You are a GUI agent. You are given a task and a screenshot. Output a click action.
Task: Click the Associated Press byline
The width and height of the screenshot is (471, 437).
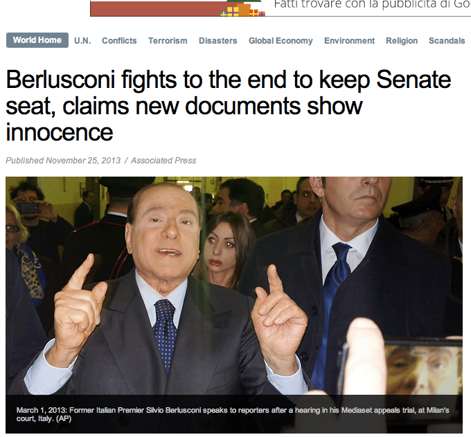coord(163,161)
